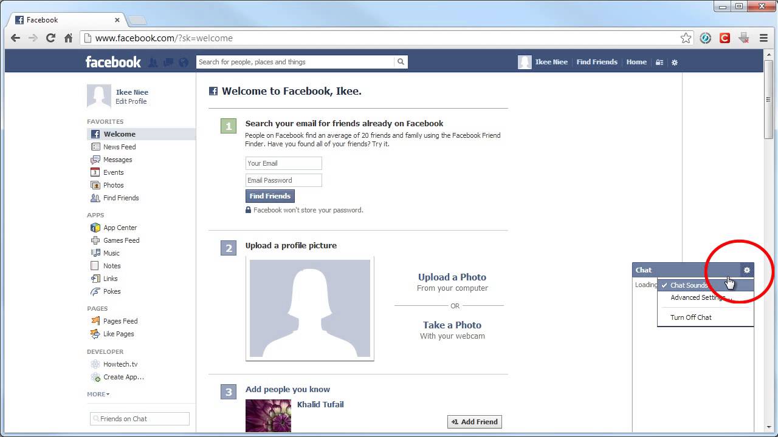Go to browser home icon
The image size is (778, 437).
click(69, 38)
